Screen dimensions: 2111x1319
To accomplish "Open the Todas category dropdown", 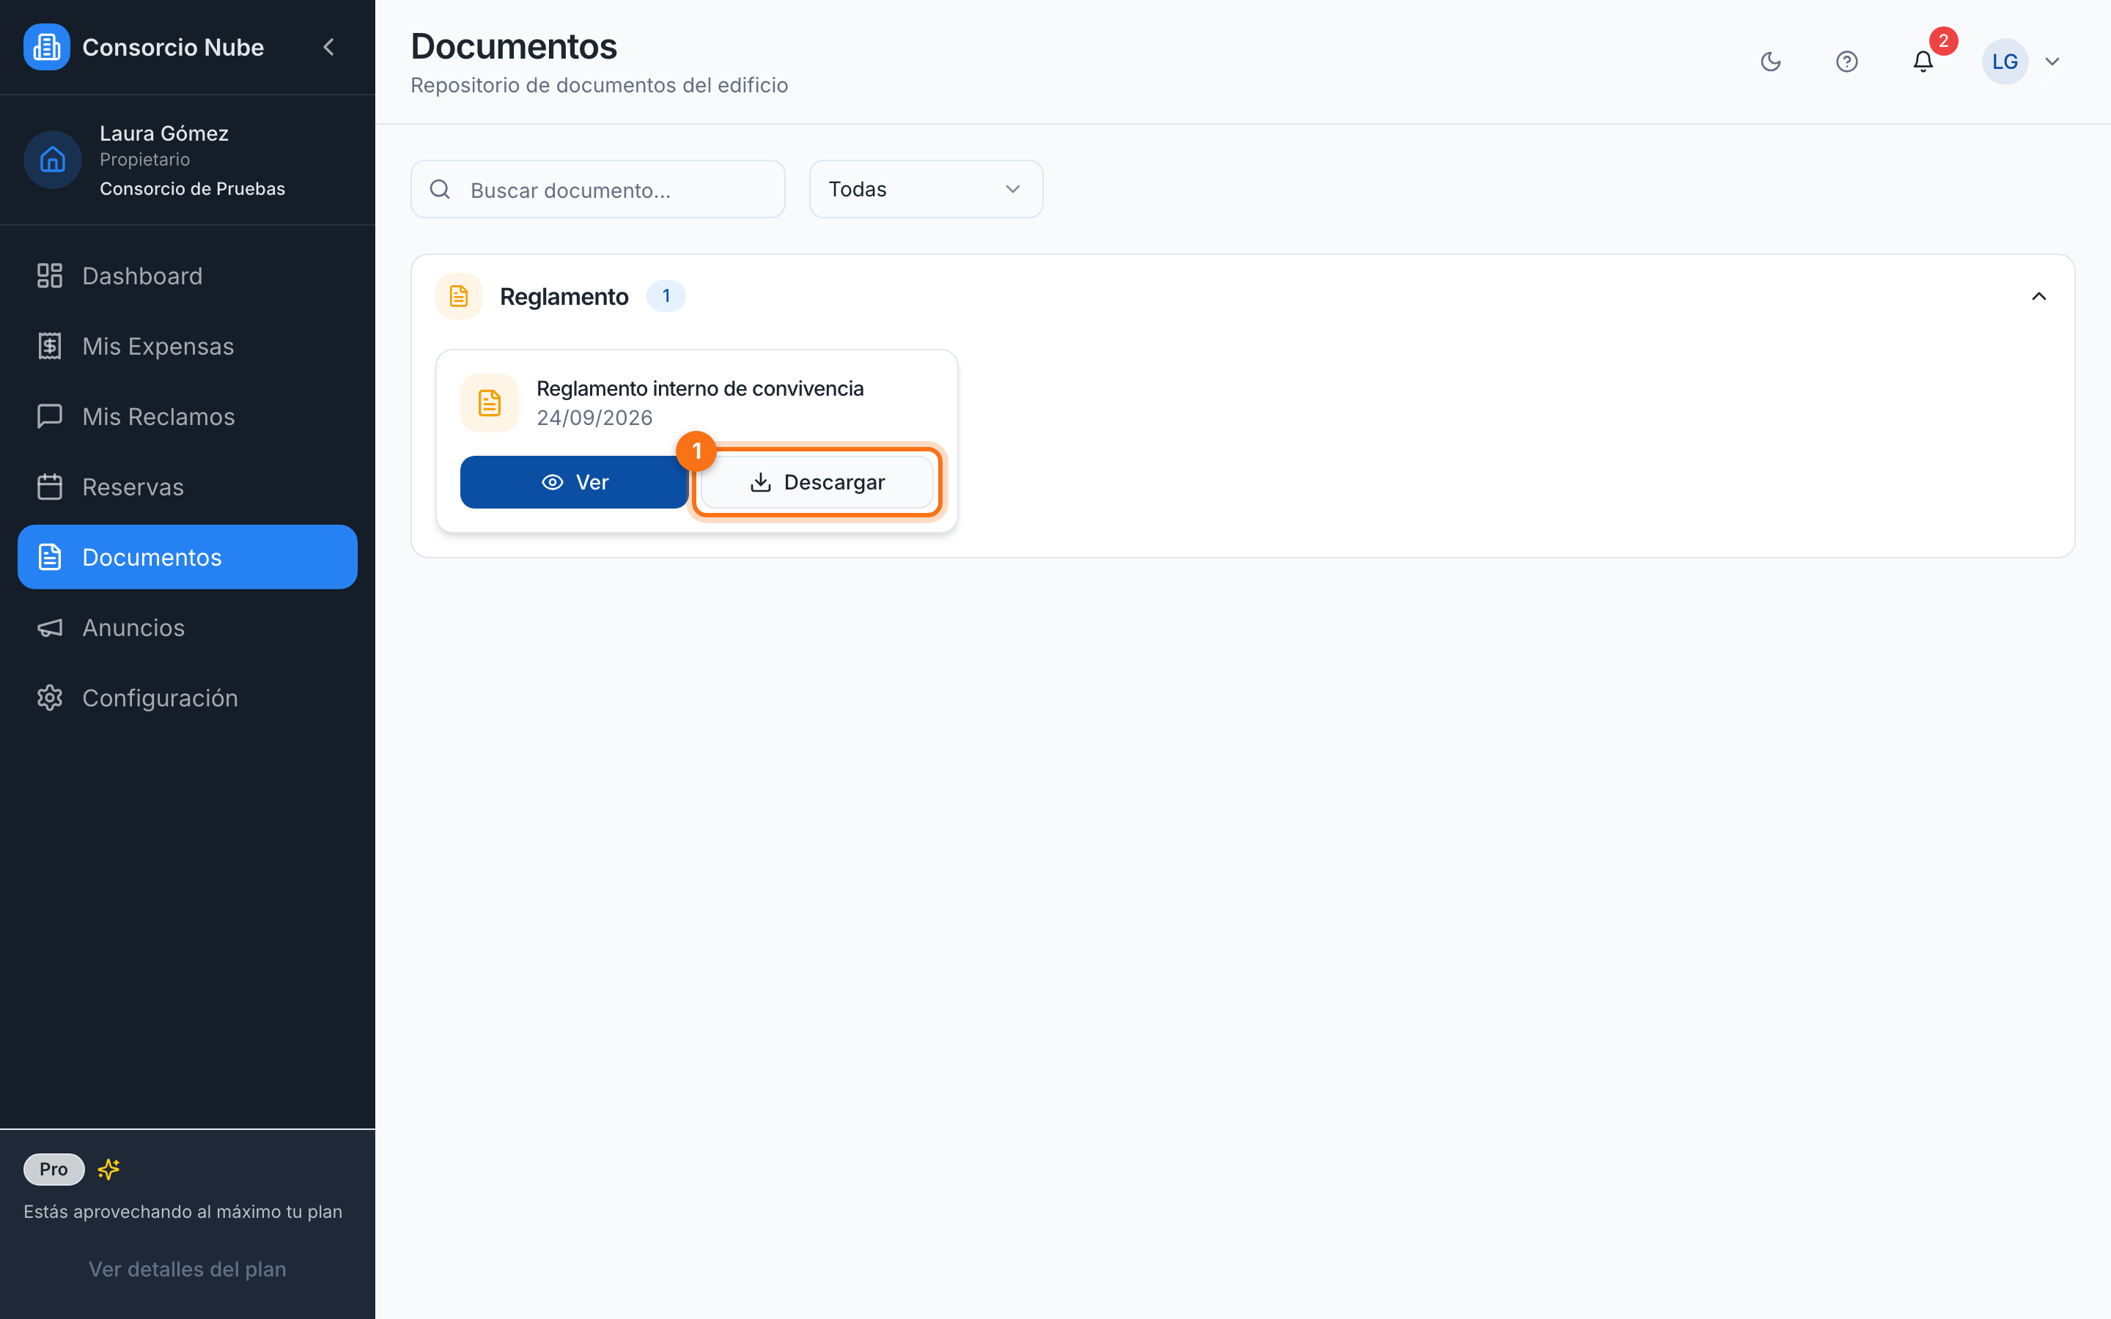I will 926,189.
